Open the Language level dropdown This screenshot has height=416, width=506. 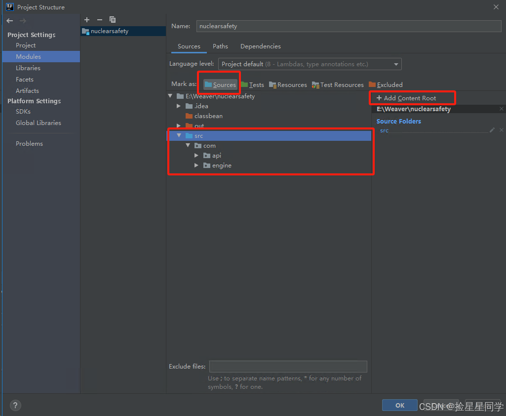(310, 64)
